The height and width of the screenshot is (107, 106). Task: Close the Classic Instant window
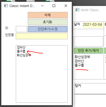tap(66, 6)
